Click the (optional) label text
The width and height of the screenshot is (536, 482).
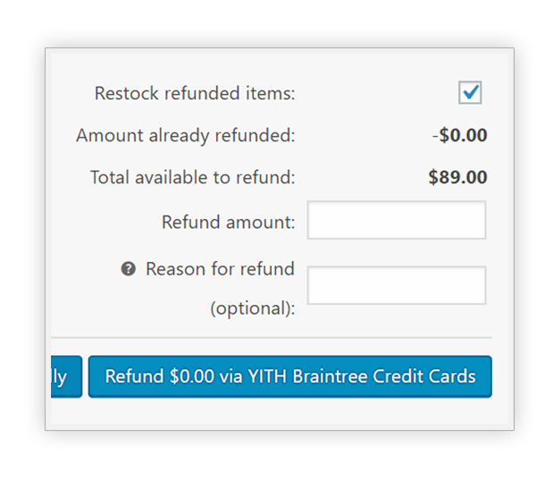point(252,308)
